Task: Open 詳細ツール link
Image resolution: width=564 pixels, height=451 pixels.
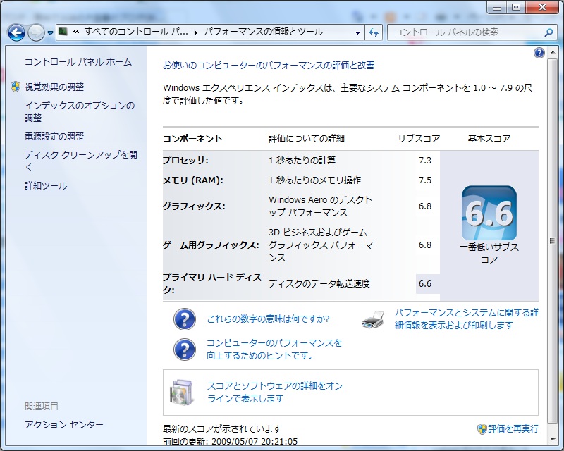Action: (46, 186)
